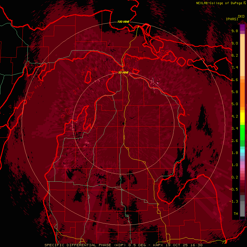Click the TH label on color scale

pos(236,214)
